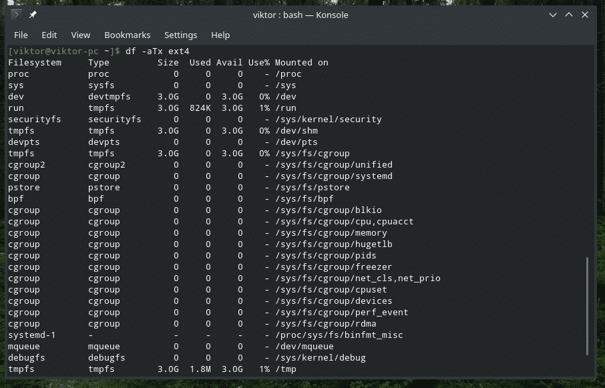Open the View menu
The height and width of the screenshot is (388, 605).
(x=80, y=35)
